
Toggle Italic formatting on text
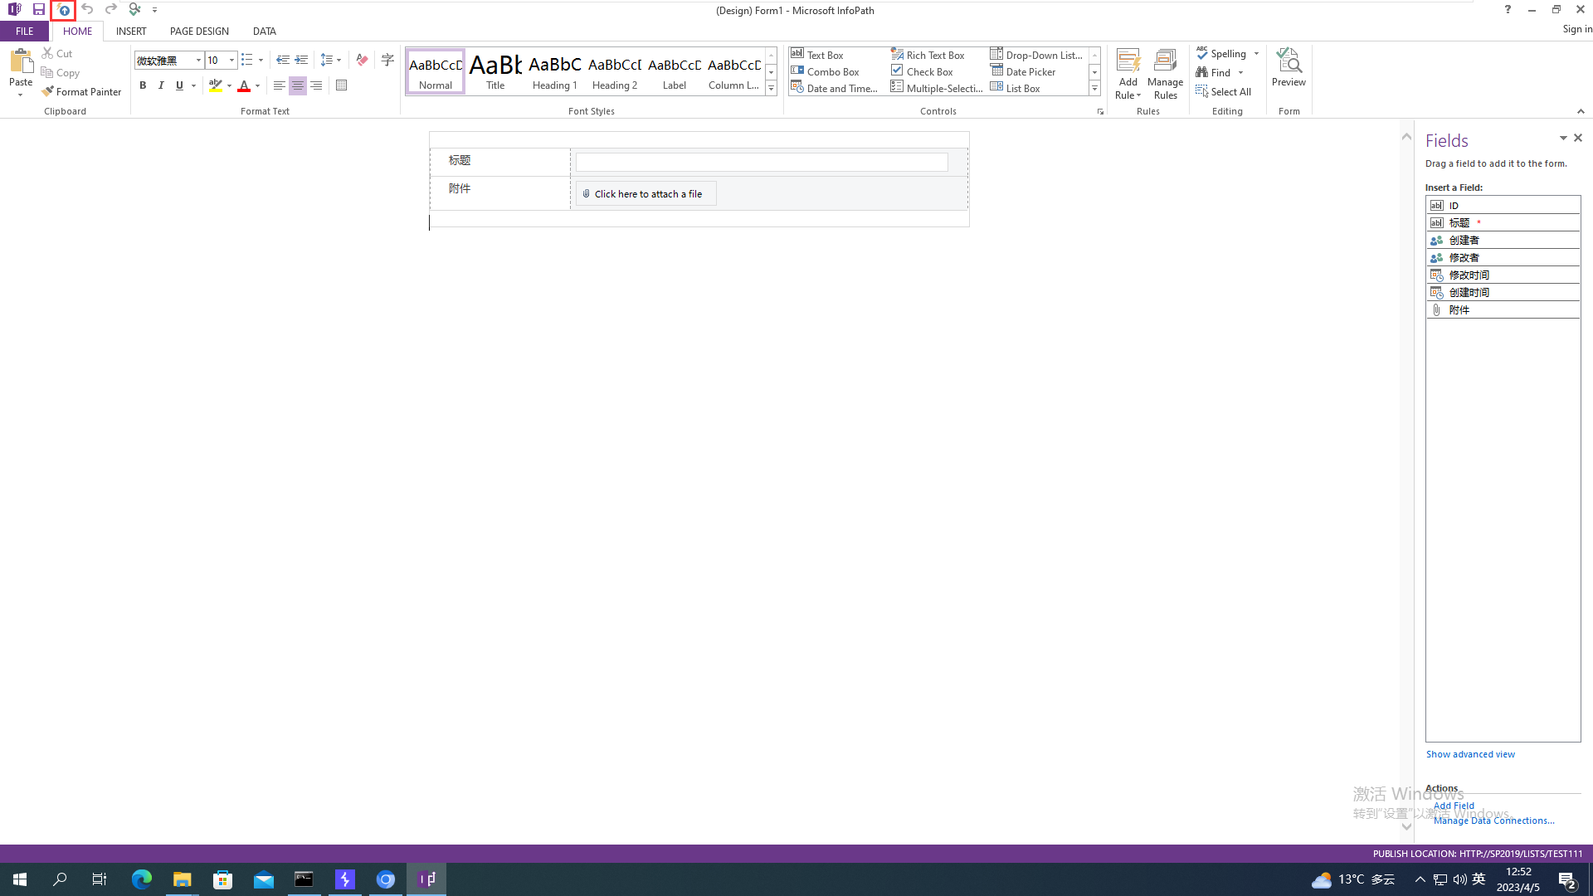click(162, 85)
